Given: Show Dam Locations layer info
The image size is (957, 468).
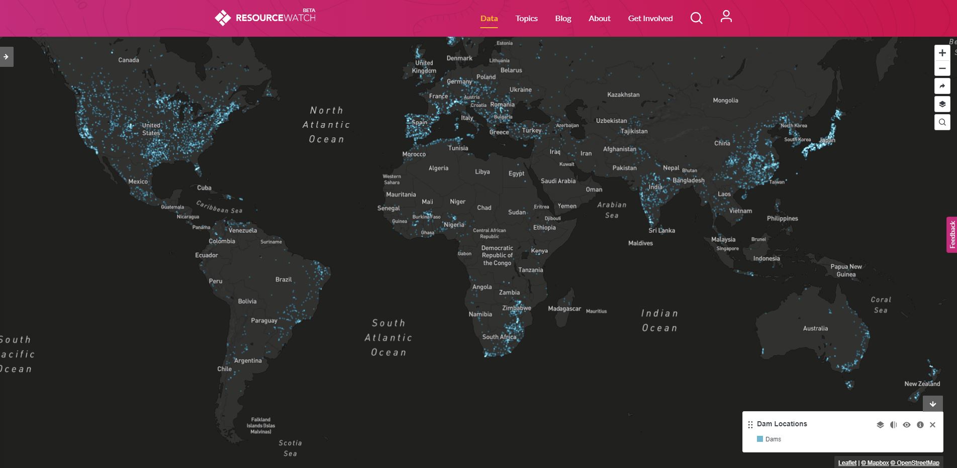Looking at the screenshot, I should (920, 425).
